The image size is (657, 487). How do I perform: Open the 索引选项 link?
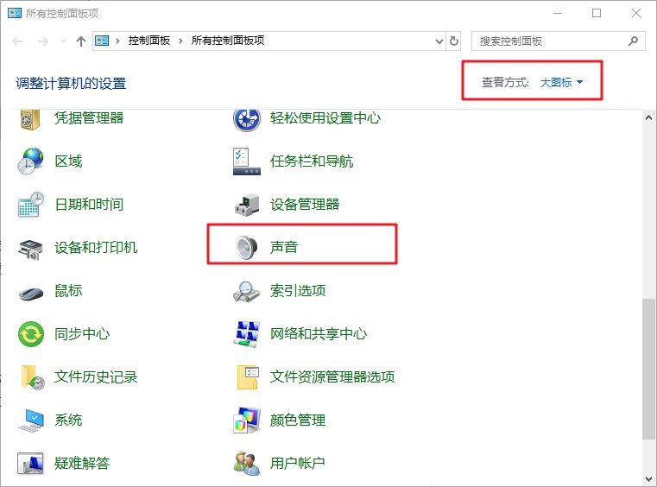tap(298, 290)
